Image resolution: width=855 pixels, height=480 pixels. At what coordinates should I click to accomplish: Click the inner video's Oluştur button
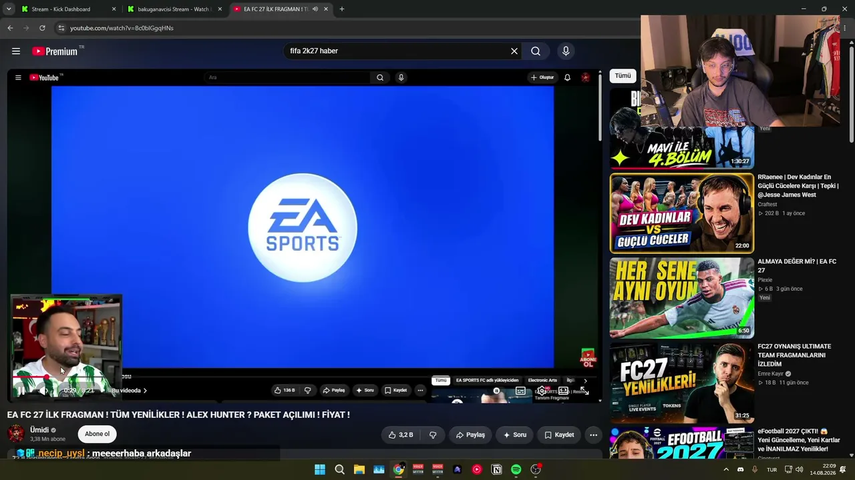coord(542,77)
